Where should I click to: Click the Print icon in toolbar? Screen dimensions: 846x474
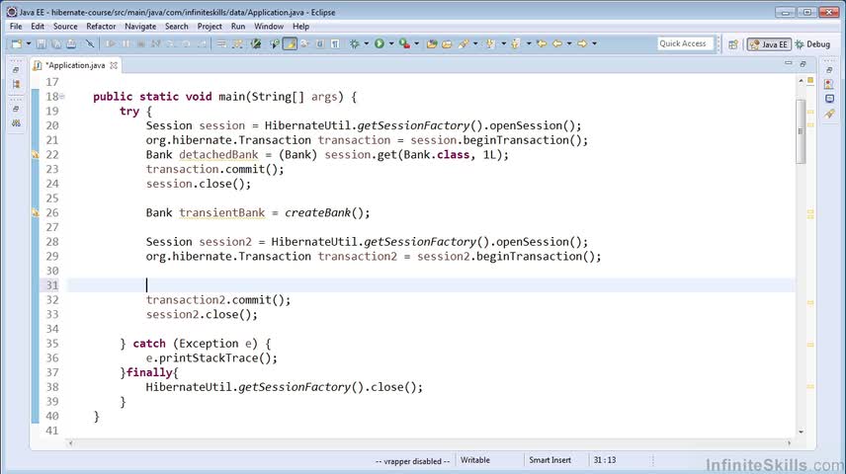[71, 43]
